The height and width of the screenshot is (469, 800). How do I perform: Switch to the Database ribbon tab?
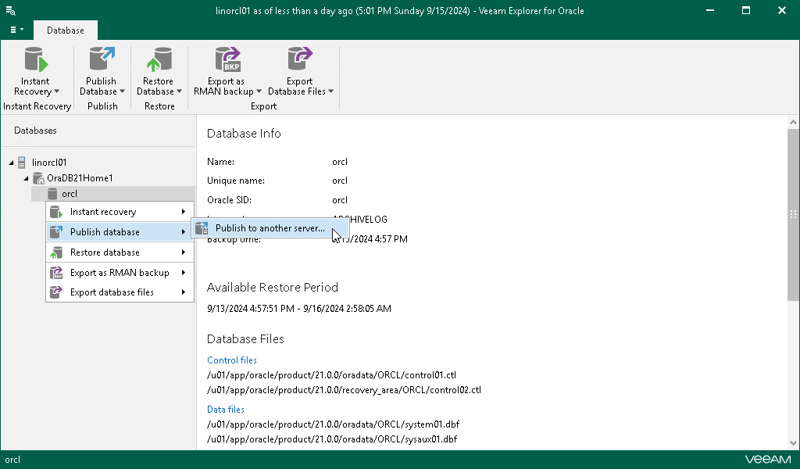(66, 30)
